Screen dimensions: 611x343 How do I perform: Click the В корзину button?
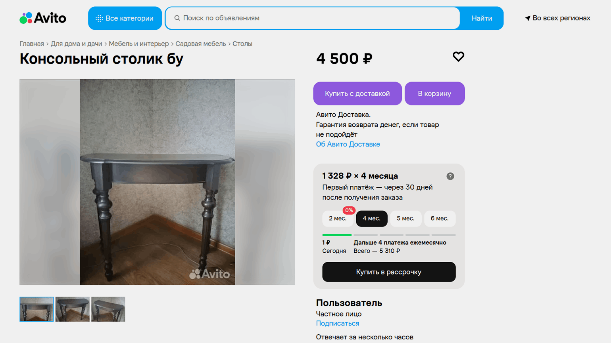click(x=434, y=93)
